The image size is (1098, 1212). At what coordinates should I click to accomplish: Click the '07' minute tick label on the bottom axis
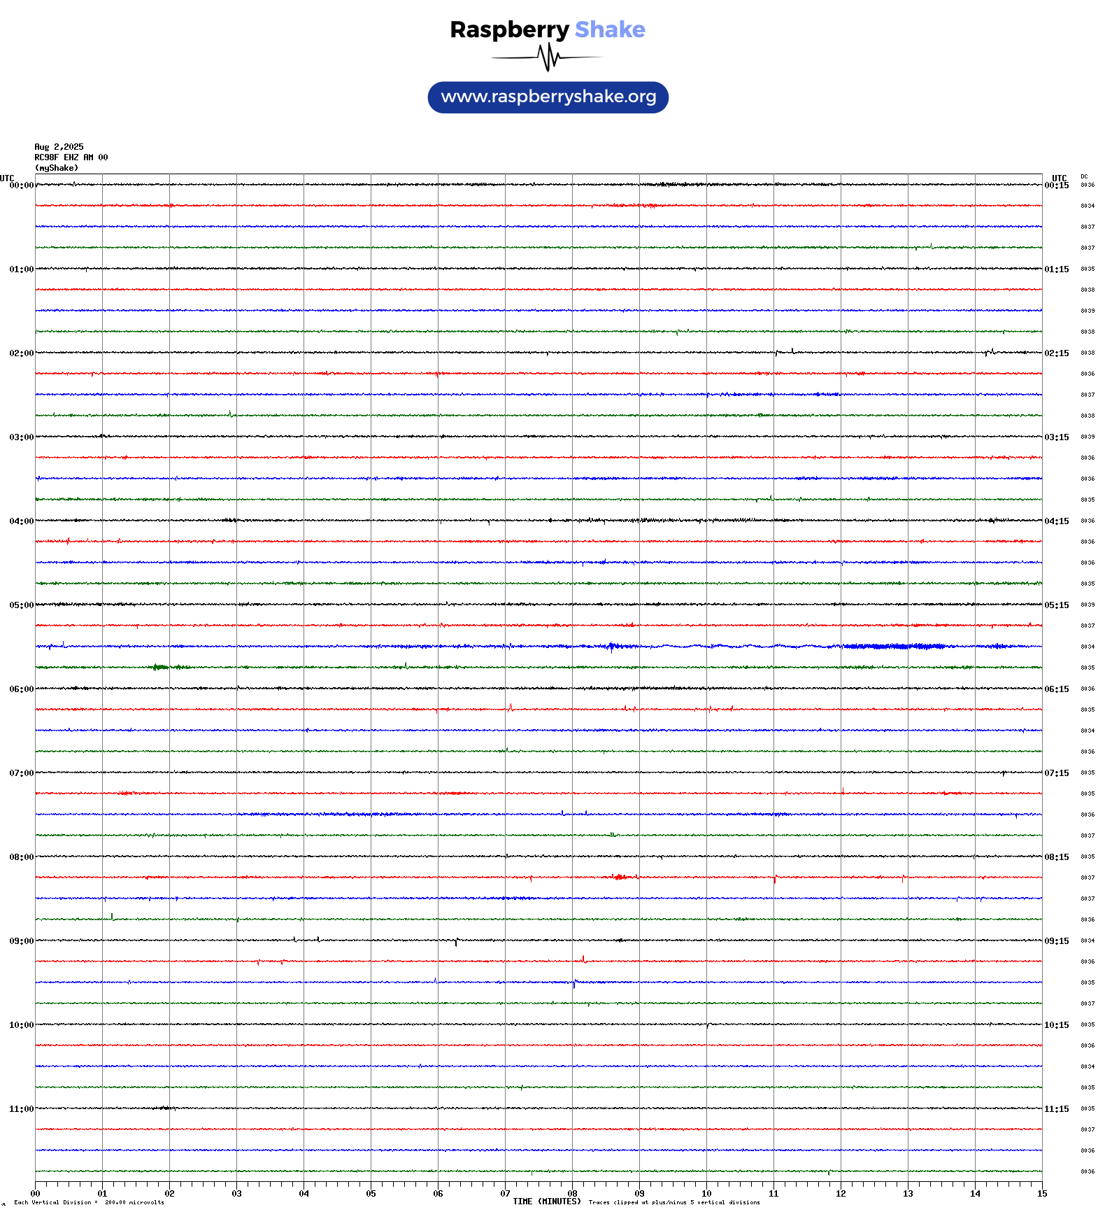click(505, 1194)
